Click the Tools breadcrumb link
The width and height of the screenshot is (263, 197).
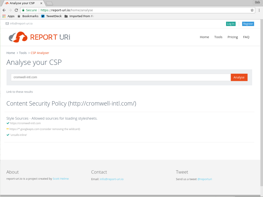click(23, 53)
